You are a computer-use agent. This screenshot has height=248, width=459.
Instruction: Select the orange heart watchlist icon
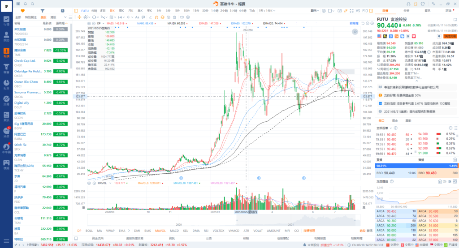(22, 11)
